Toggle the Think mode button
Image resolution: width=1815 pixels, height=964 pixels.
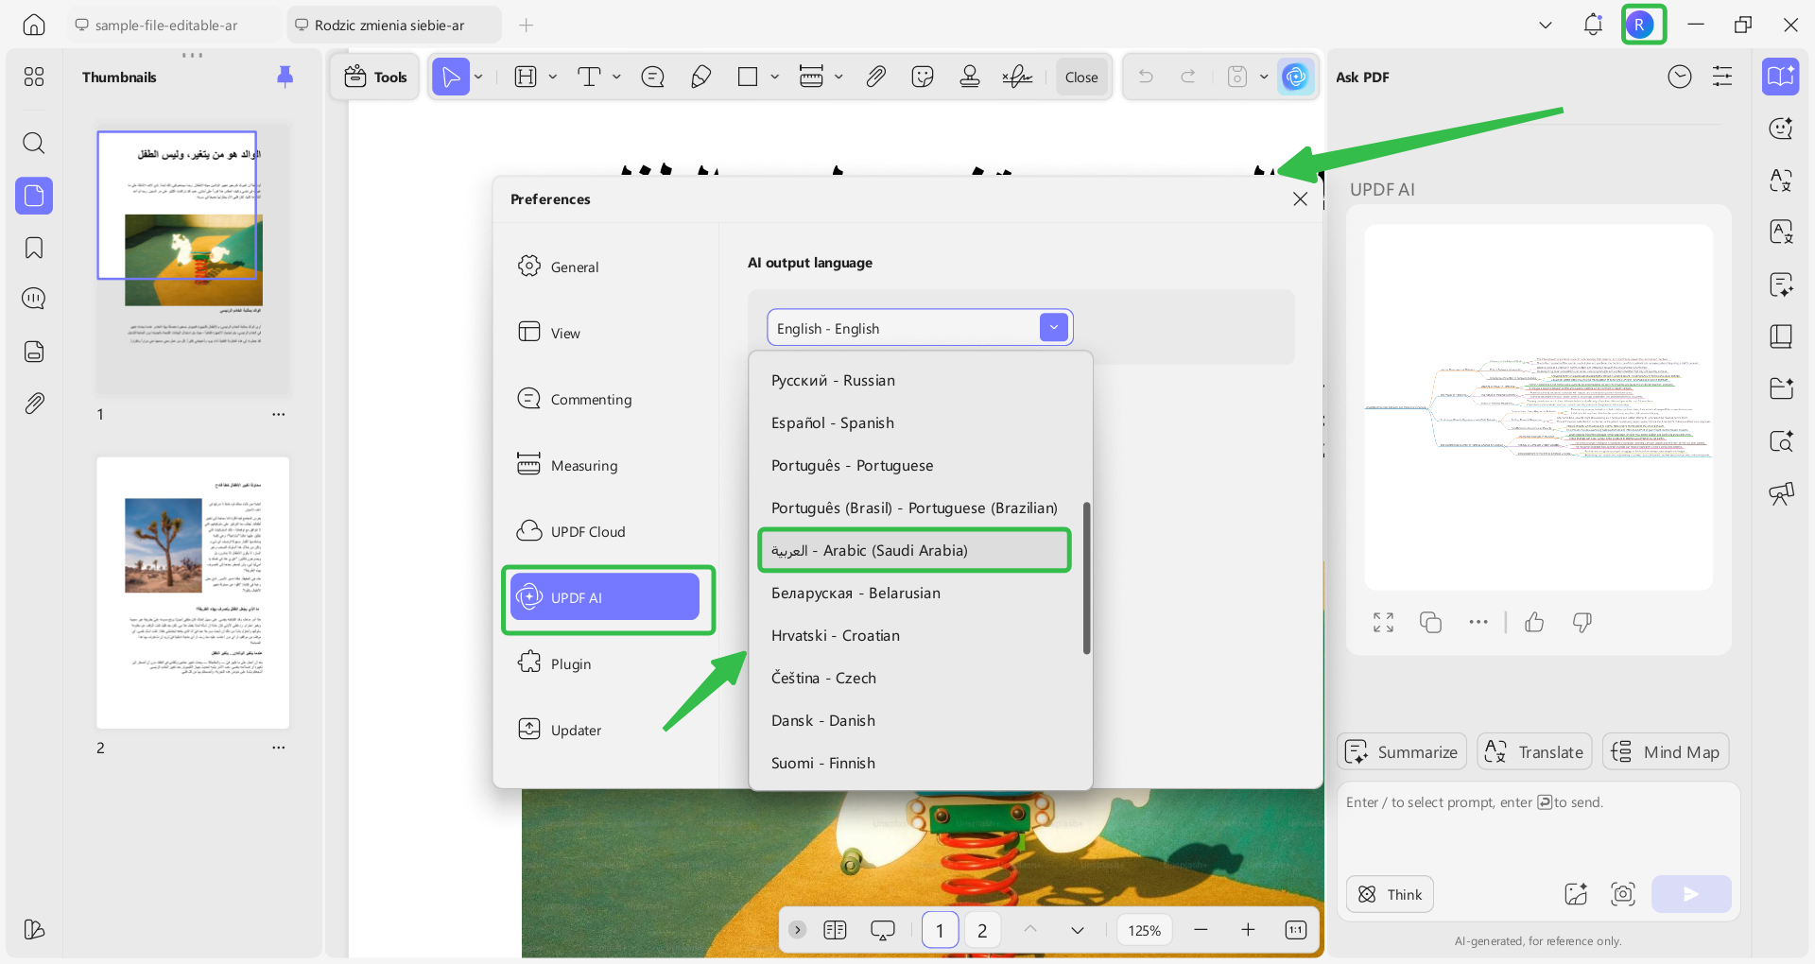[x=1390, y=894]
